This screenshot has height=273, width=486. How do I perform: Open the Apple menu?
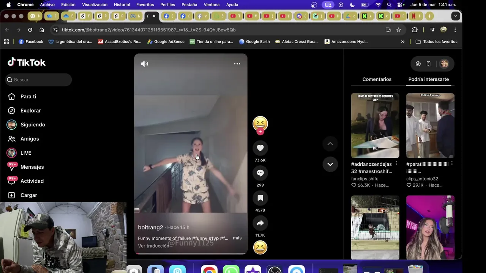coord(8,5)
